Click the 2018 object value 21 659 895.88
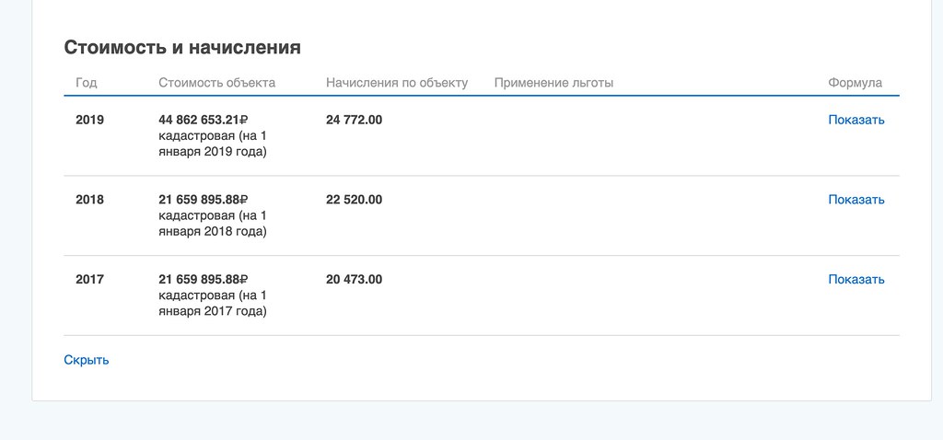The height and width of the screenshot is (440, 943). click(x=204, y=200)
